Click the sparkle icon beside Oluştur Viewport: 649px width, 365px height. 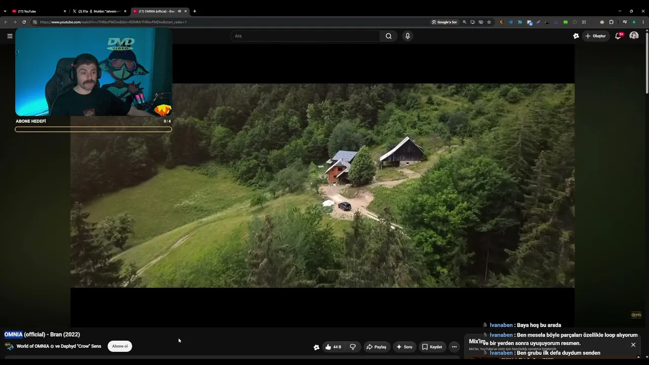pyautogui.click(x=575, y=36)
